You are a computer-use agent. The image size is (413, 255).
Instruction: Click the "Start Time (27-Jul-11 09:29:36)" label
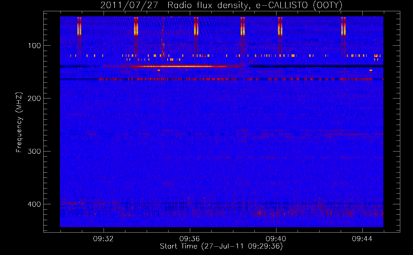pyautogui.click(x=221, y=246)
